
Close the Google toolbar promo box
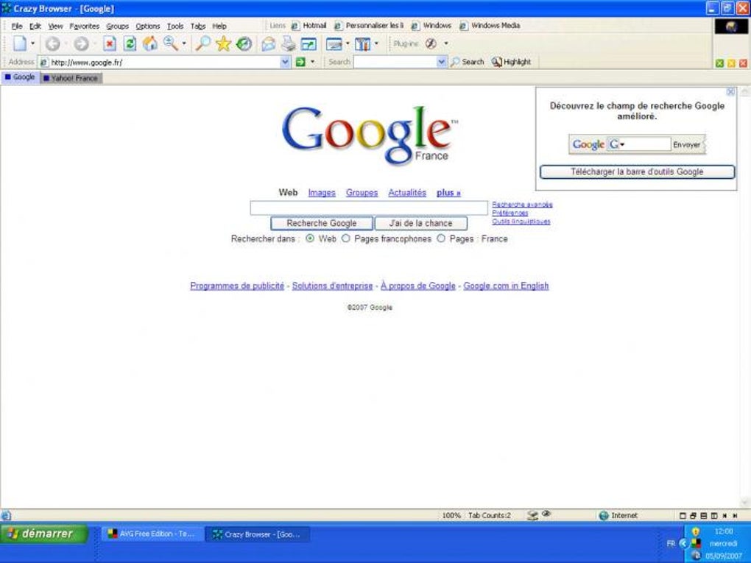tap(730, 91)
